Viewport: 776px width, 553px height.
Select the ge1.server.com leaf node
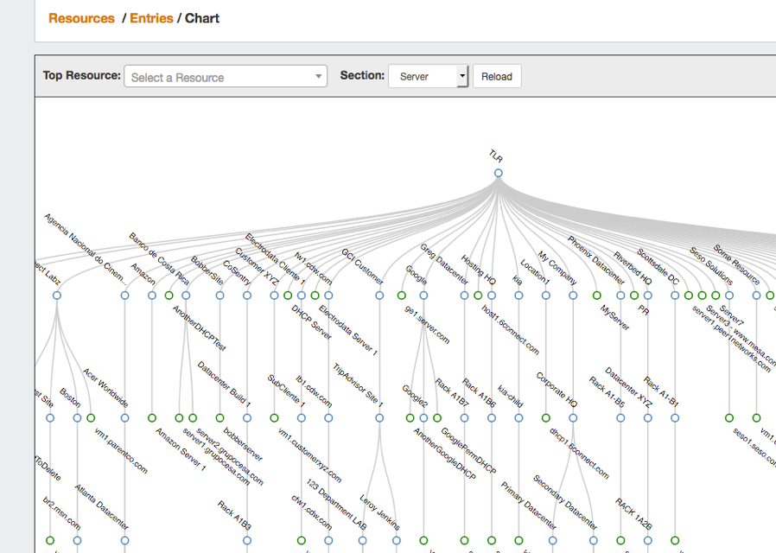click(x=401, y=296)
